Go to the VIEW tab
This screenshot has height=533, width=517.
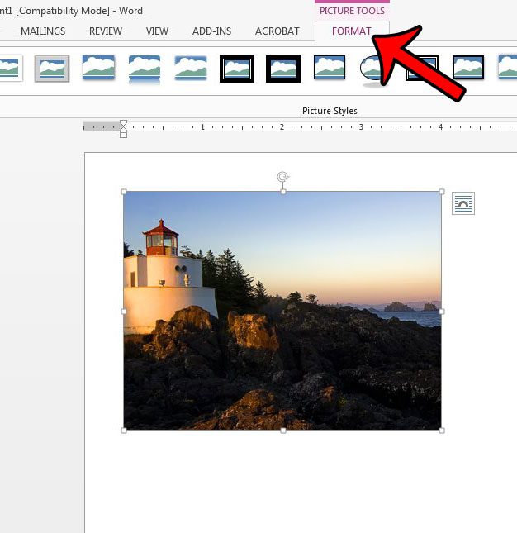pyautogui.click(x=157, y=31)
